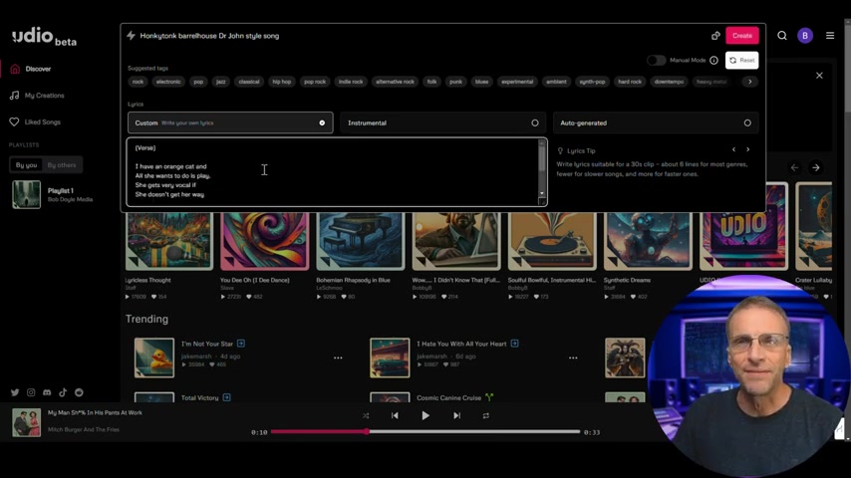Expand more suggested tags with the chevron
This screenshot has width=851, height=478.
point(750,82)
